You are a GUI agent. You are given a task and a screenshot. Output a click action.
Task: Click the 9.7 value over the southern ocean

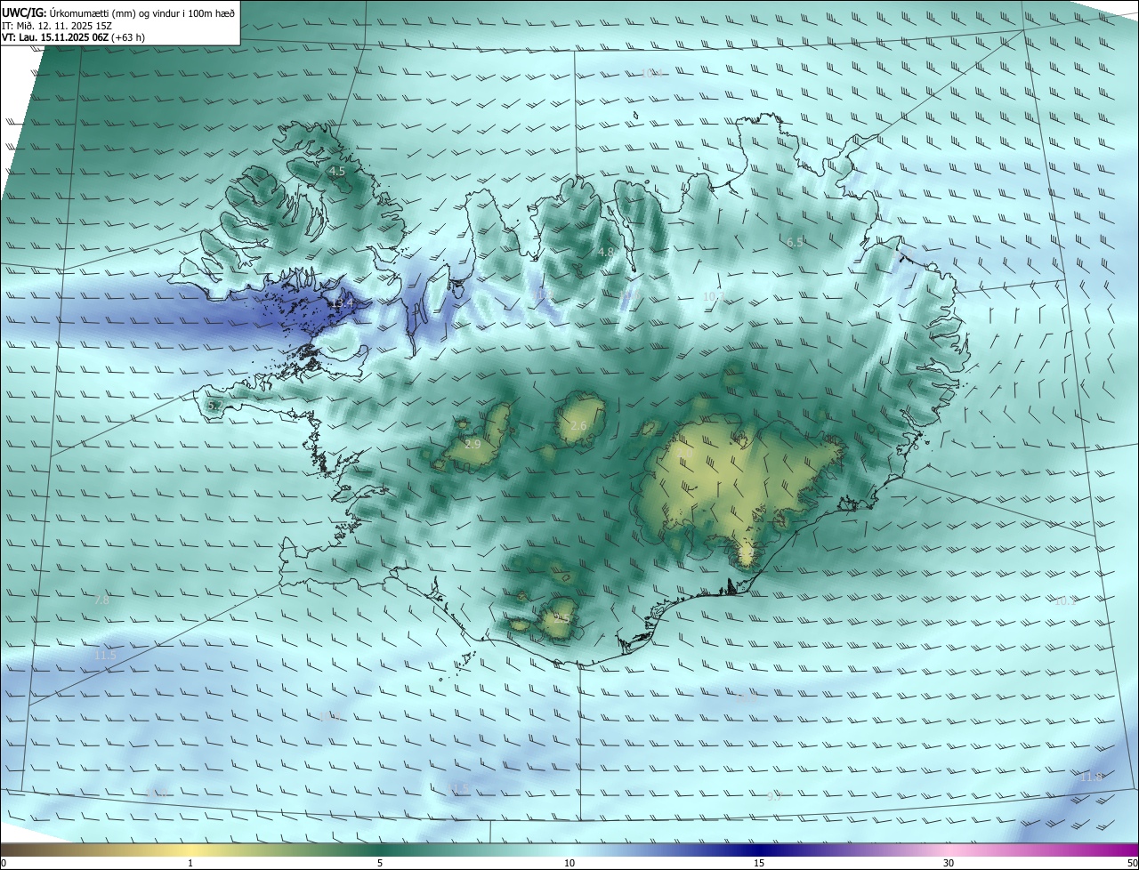pos(774,797)
